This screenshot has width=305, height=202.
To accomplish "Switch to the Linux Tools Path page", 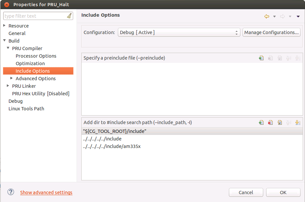I will click(26, 108).
